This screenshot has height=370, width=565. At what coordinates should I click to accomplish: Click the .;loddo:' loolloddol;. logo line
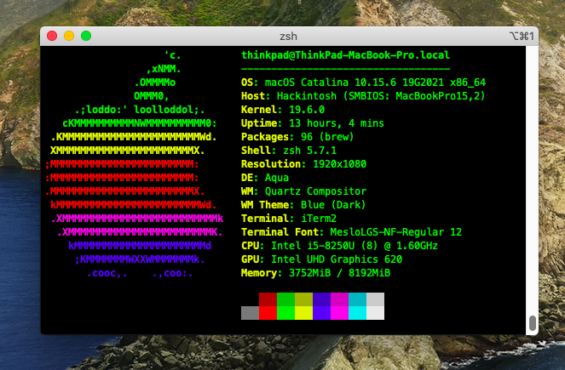pos(140,110)
